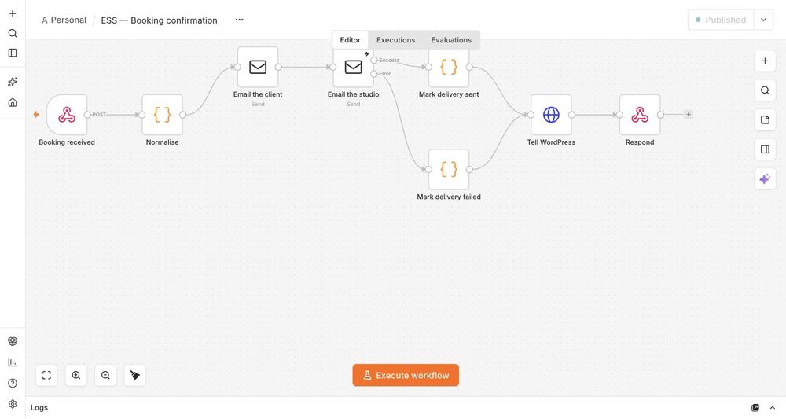The image size is (786, 419).
Task: Select the Normalise code node
Action: click(163, 115)
